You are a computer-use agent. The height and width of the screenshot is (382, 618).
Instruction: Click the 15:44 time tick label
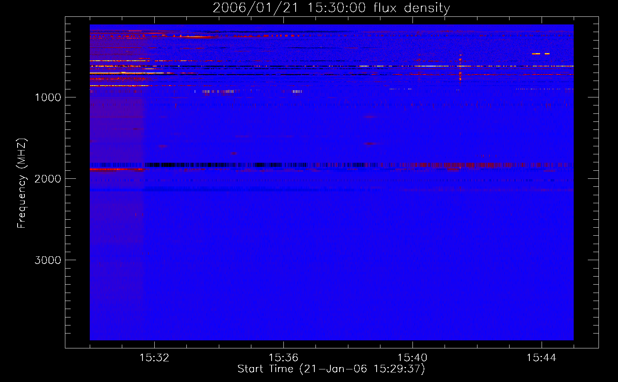tap(542, 358)
